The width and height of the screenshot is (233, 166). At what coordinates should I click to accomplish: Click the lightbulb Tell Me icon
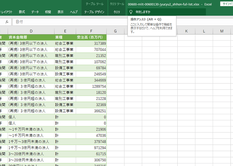pos(131,12)
